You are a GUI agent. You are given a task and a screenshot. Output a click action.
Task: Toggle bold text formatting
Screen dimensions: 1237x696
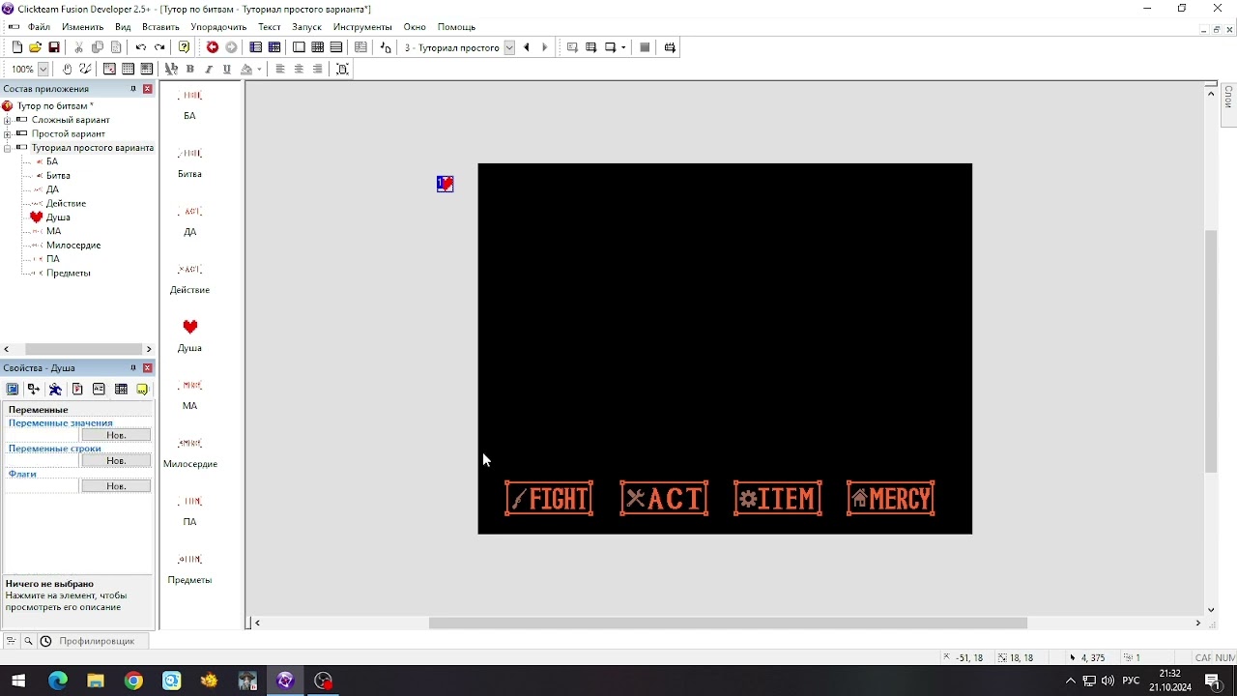190,69
